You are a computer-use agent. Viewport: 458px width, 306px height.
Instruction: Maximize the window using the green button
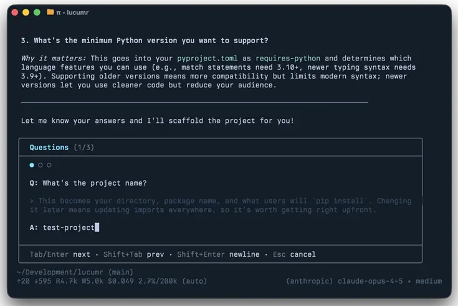click(37, 12)
